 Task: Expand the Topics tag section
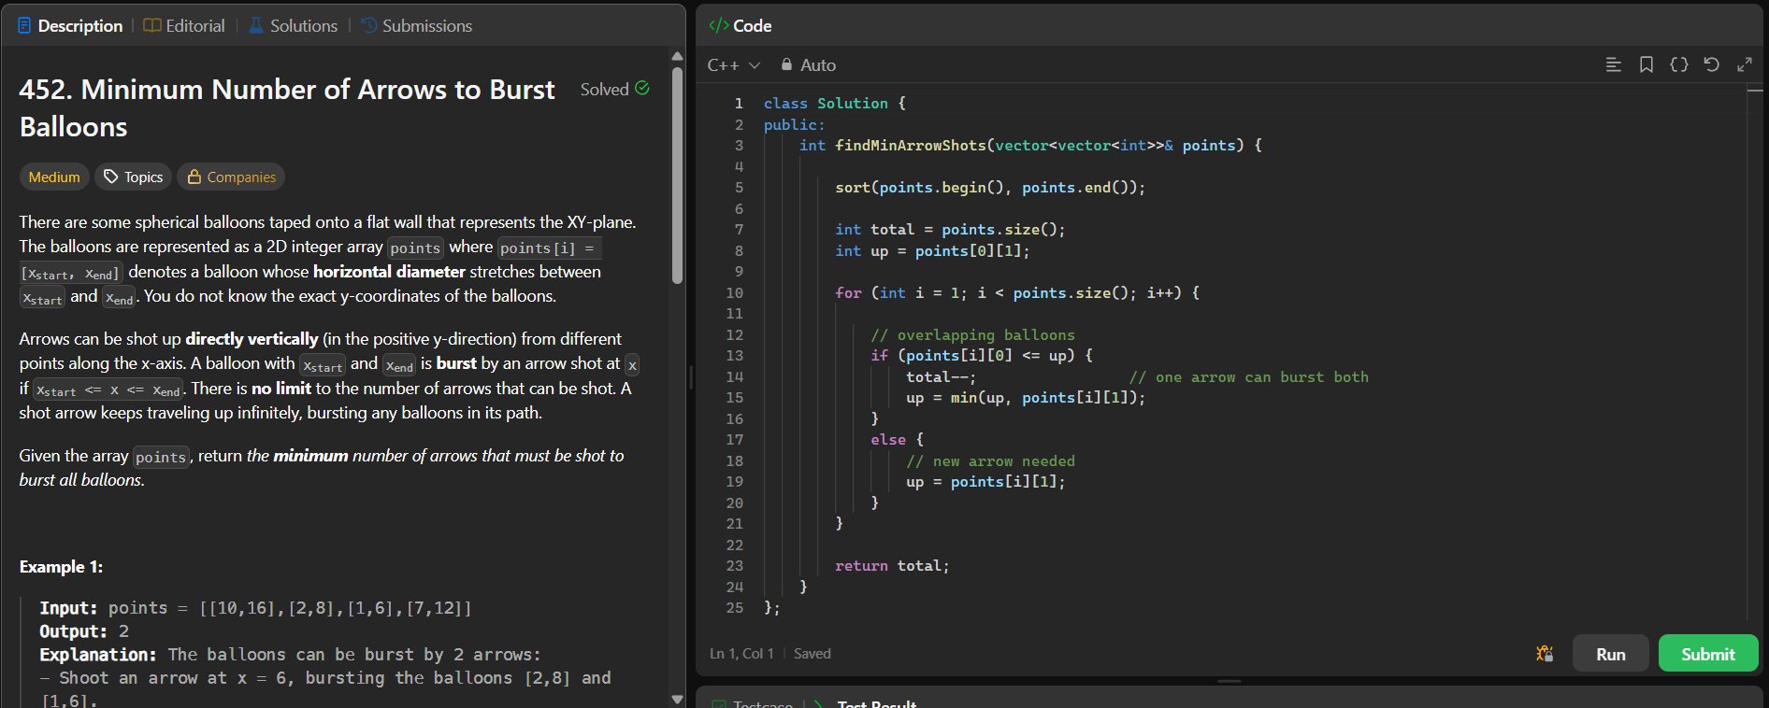coord(133,177)
